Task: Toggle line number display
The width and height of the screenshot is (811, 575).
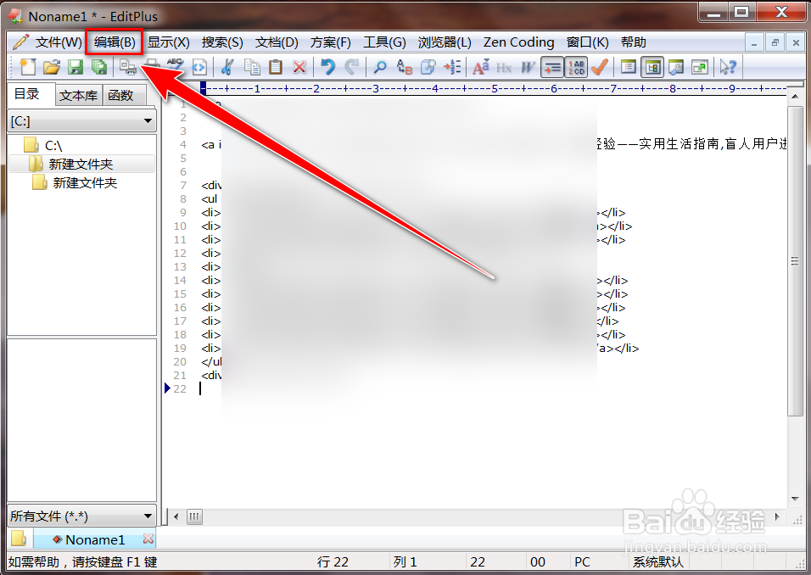Action: pos(576,67)
